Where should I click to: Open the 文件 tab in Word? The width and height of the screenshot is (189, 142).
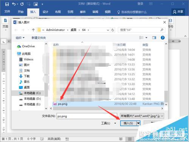pos(7,12)
